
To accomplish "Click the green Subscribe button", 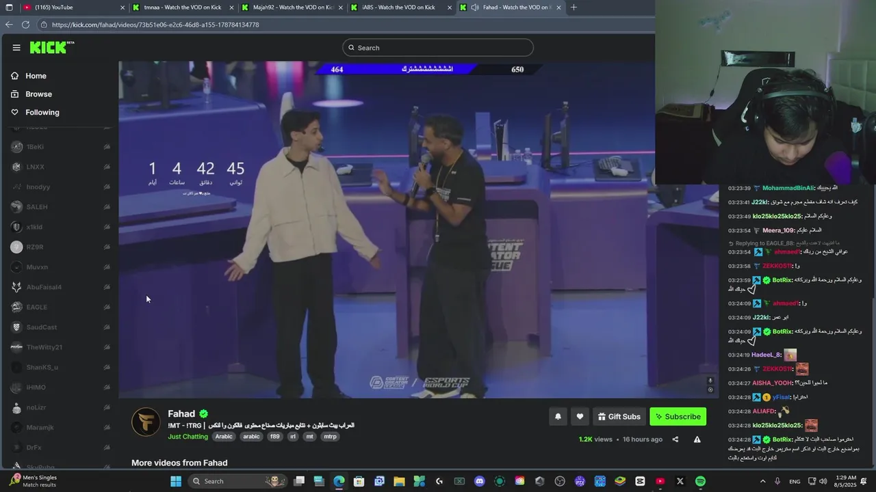I will (678, 417).
